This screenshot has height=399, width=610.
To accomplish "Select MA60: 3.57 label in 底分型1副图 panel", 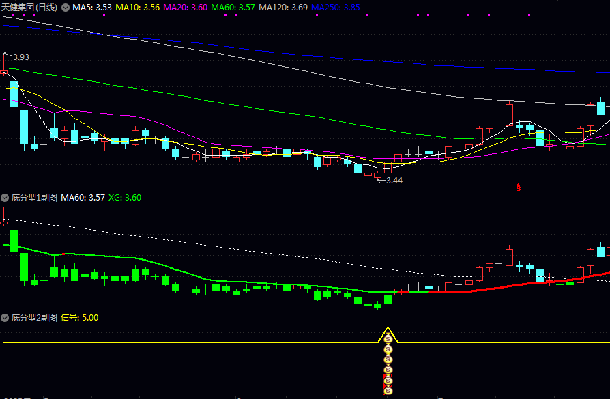I will (x=83, y=198).
